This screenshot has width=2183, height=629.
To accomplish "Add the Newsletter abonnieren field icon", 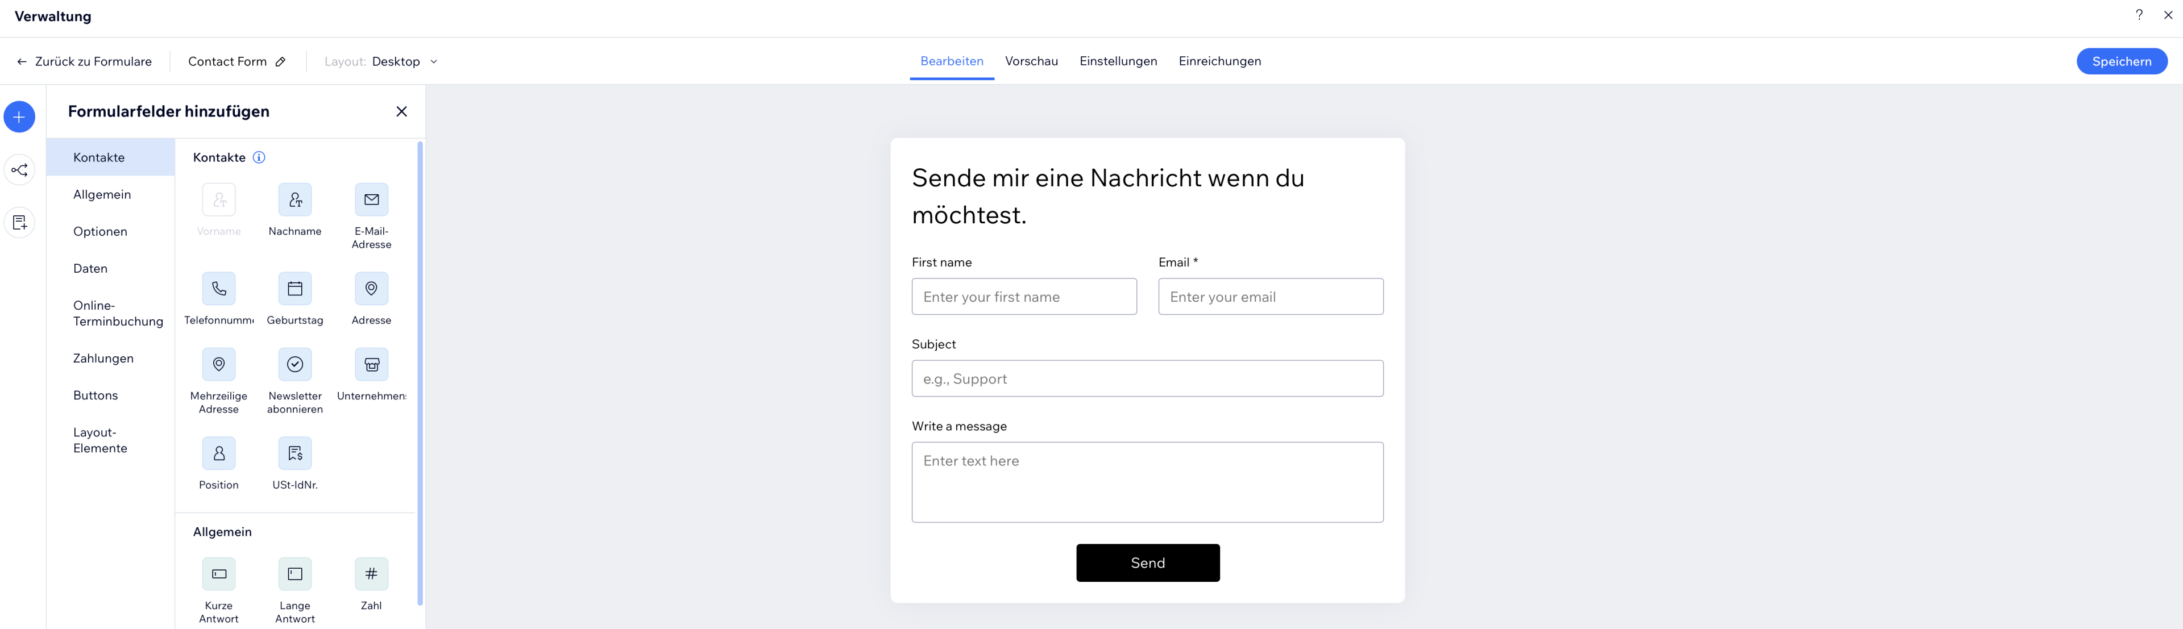I will [x=295, y=365].
